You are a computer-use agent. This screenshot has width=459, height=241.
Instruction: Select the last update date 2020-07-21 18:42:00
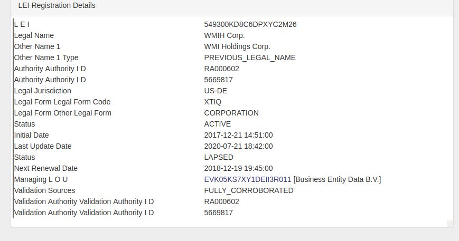point(238,146)
